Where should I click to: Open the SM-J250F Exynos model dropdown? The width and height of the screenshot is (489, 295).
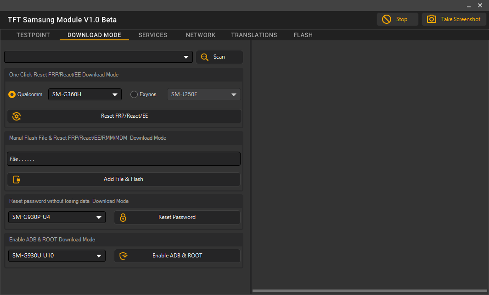tap(203, 94)
